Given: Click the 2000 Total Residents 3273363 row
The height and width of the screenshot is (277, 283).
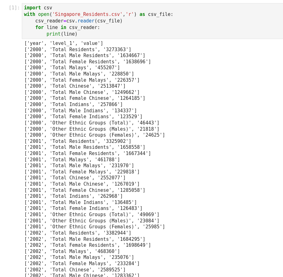Looking at the screenshot, I should (78, 50).
